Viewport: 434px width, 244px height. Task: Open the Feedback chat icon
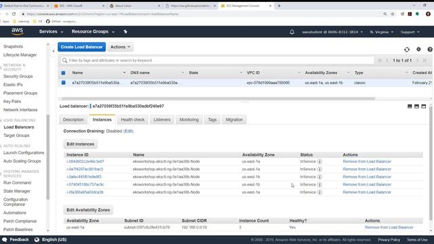coord(4,239)
